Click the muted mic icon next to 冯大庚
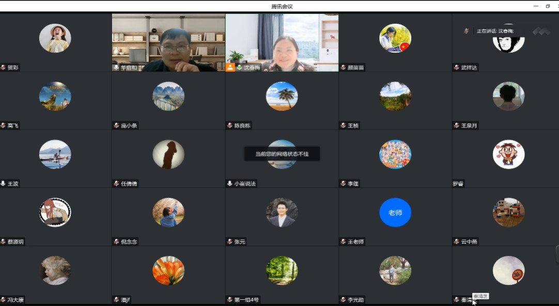The image size is (559, 306). coord(3,300)
